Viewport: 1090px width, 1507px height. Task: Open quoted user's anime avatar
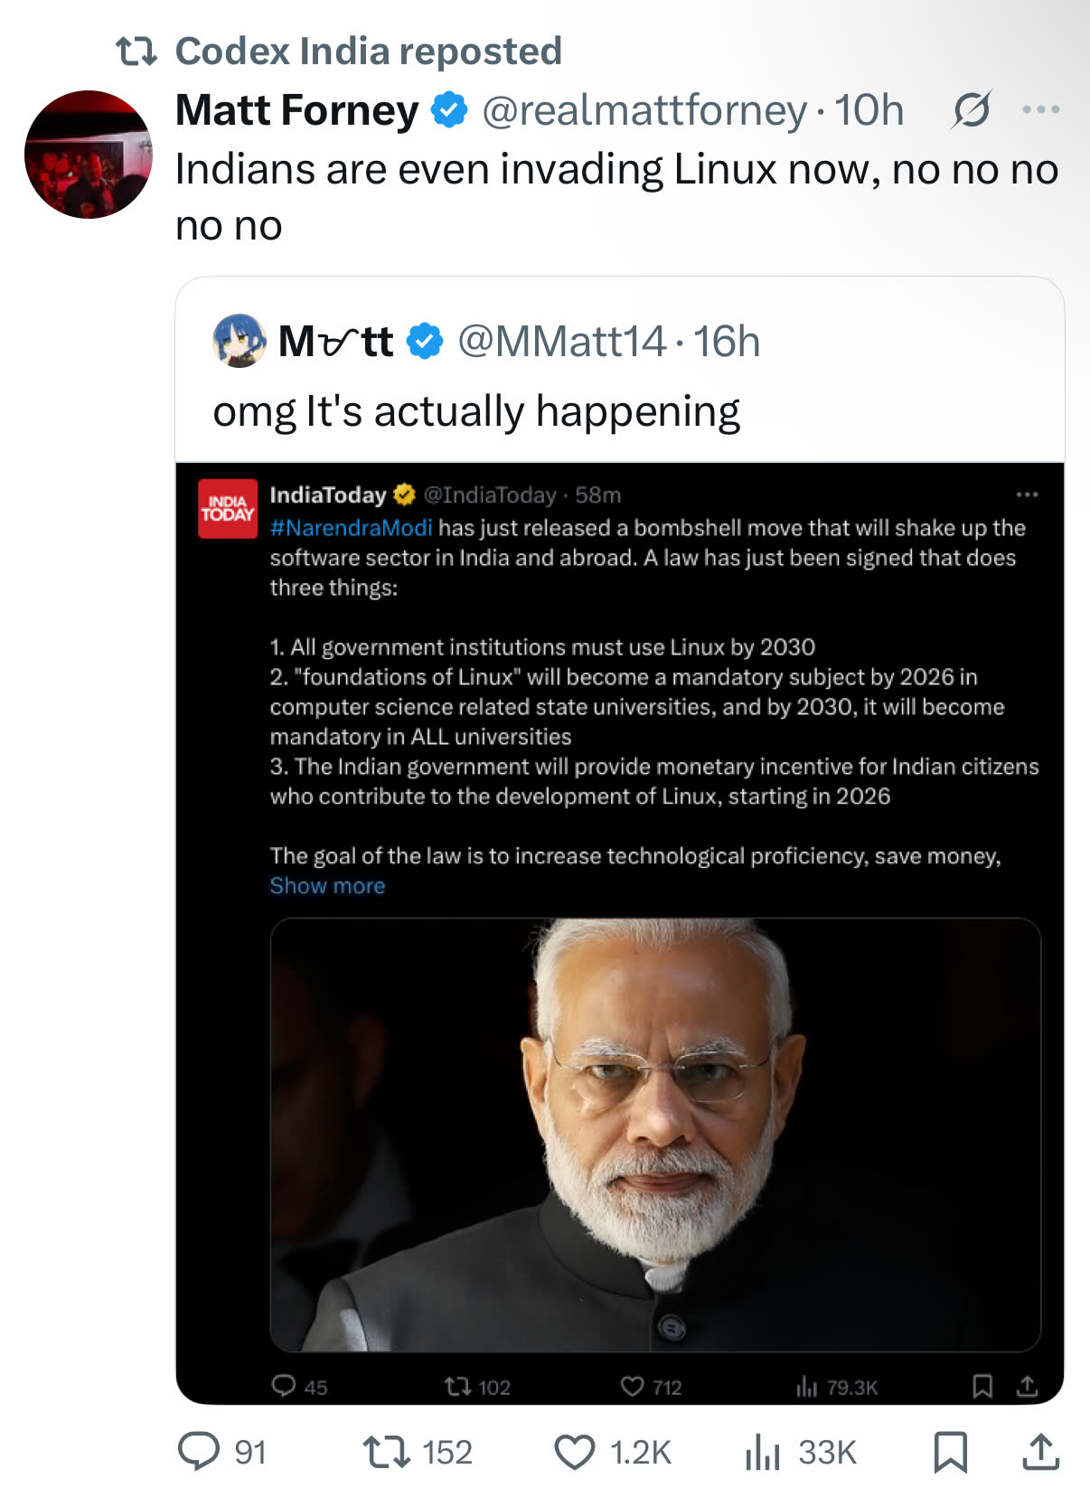(x=239, y=341)
